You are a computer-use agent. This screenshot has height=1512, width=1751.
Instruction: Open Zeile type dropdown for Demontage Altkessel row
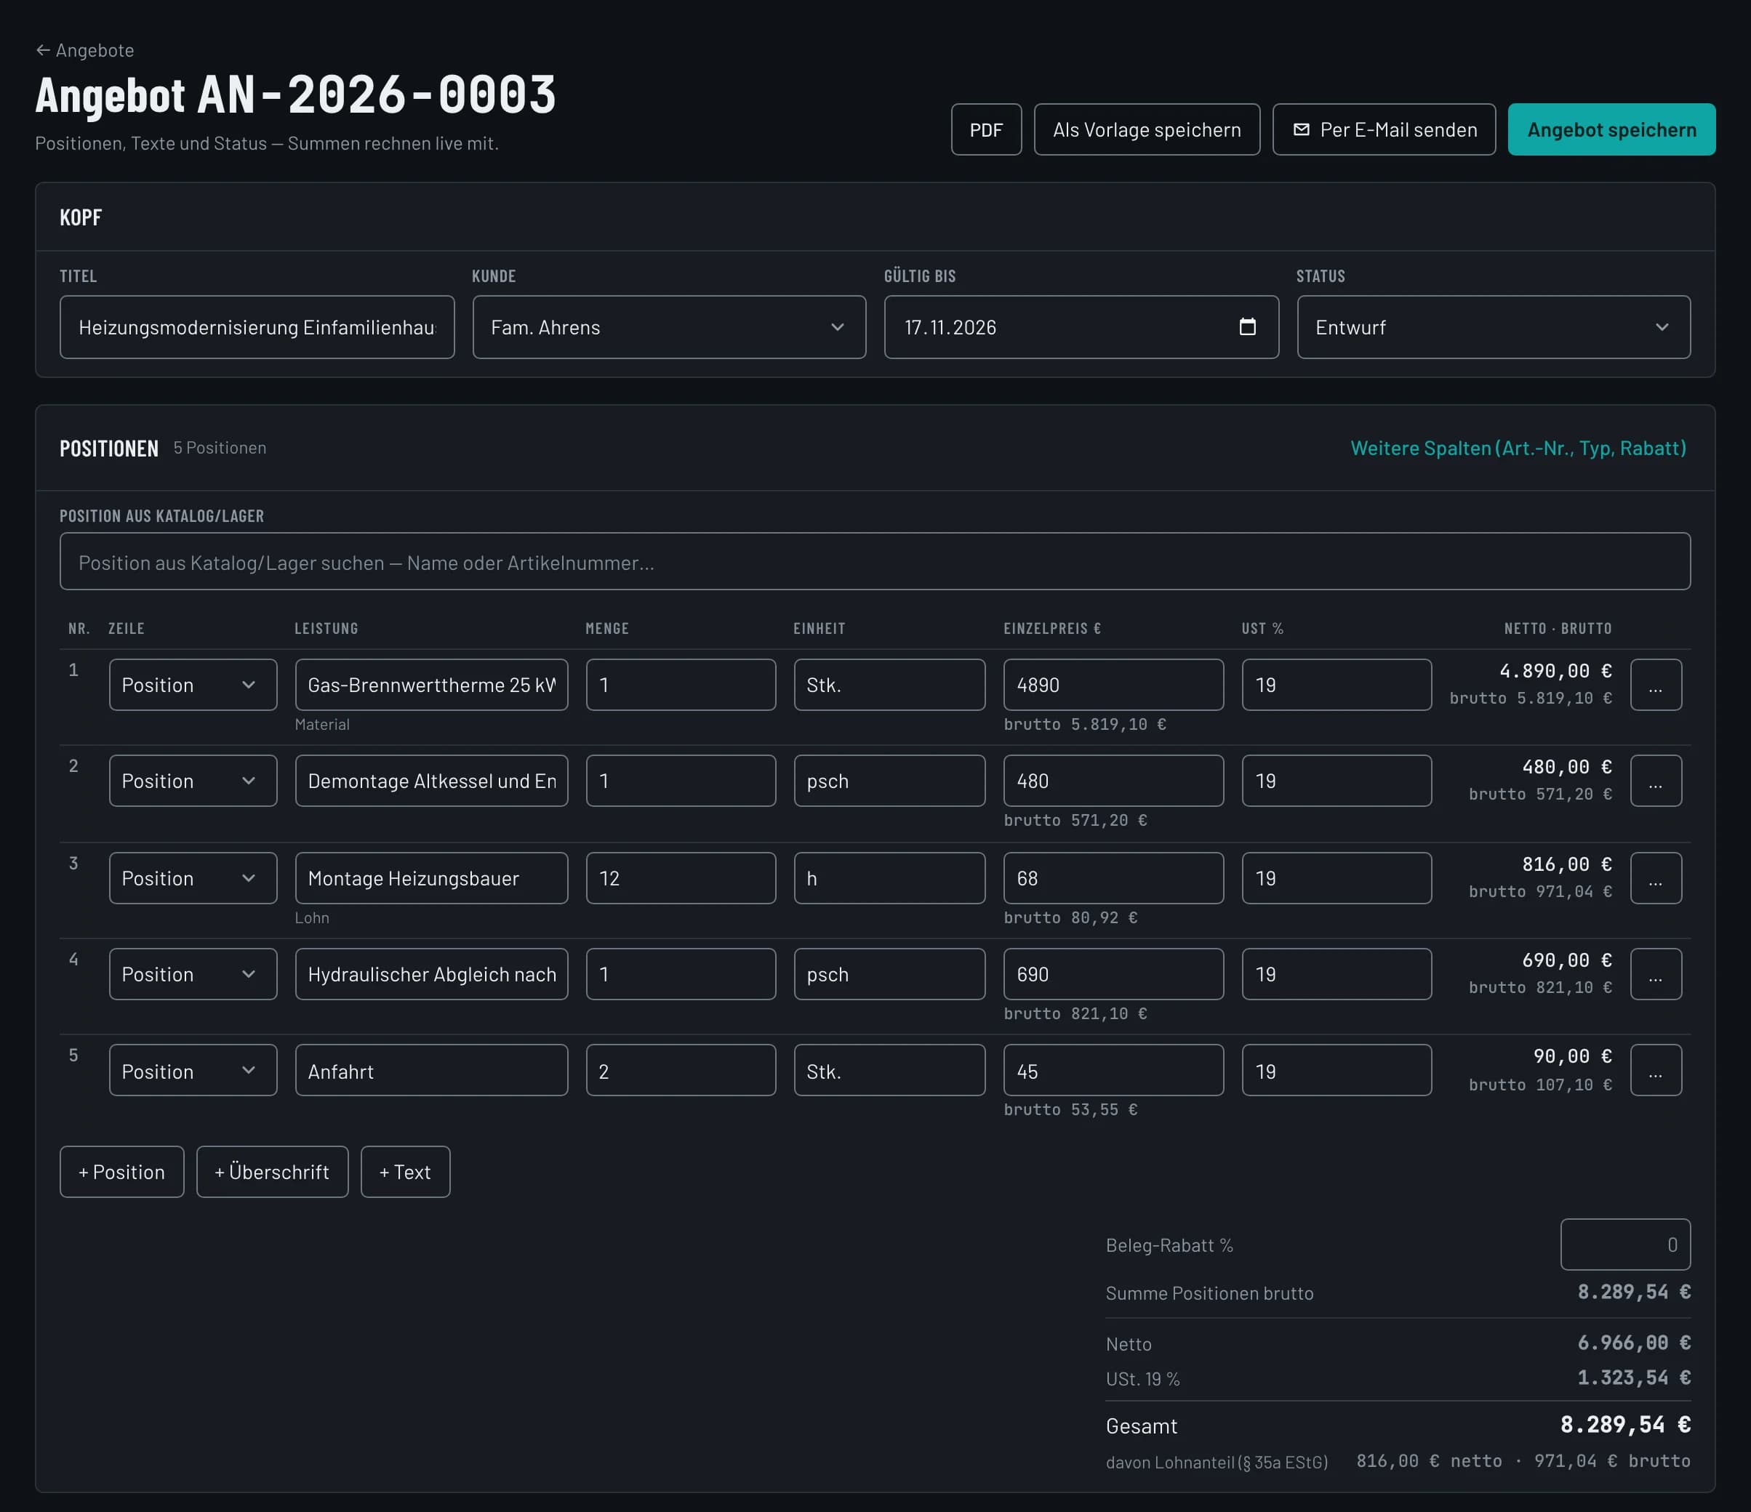pyautogui.click(x=193, y=781)
